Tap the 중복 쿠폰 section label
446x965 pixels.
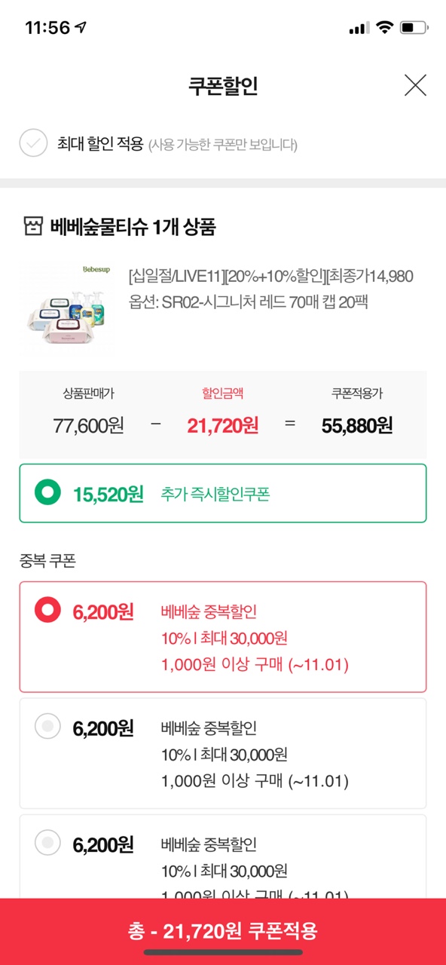point(47,561)
